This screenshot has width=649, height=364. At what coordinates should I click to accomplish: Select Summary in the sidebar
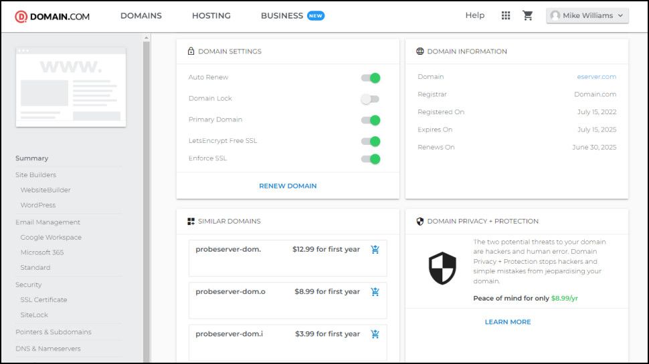coord(32,158)
